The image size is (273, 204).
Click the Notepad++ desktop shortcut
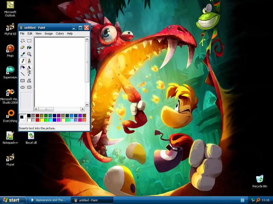(10, 138)
